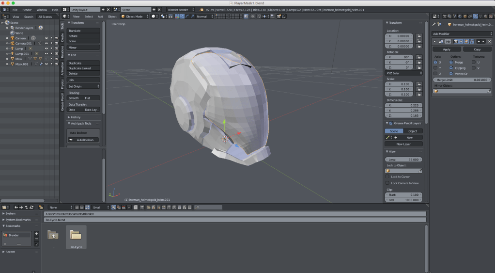The image size is (495, 273).
Task: Move the Mirror modifier up in stack
Action: 479,42
